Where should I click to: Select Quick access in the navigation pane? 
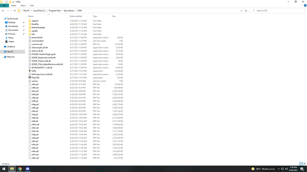coord(12,19)
